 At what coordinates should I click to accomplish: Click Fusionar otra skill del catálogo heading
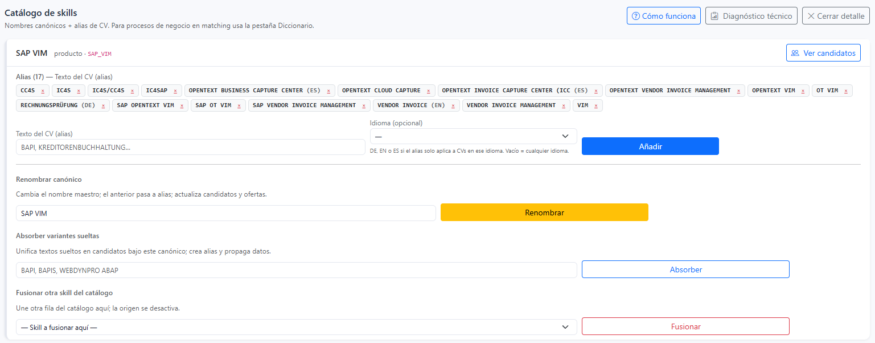click(x=64, y=293)
